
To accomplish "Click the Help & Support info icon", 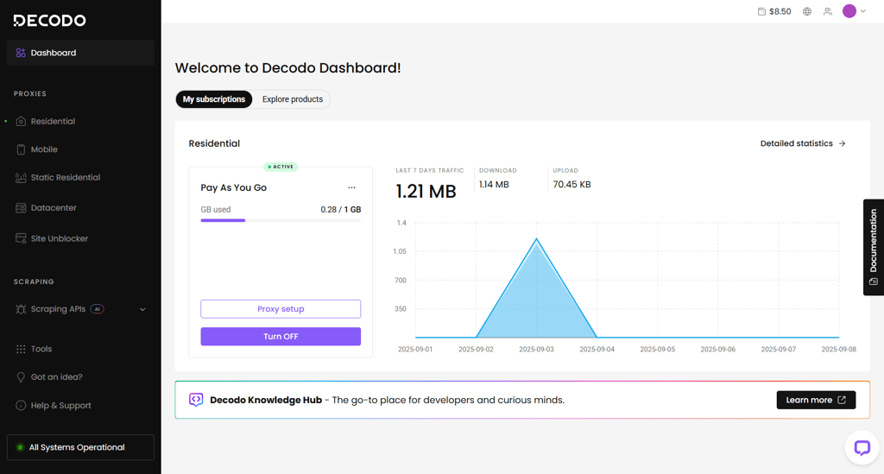I will tap(21, 405).
